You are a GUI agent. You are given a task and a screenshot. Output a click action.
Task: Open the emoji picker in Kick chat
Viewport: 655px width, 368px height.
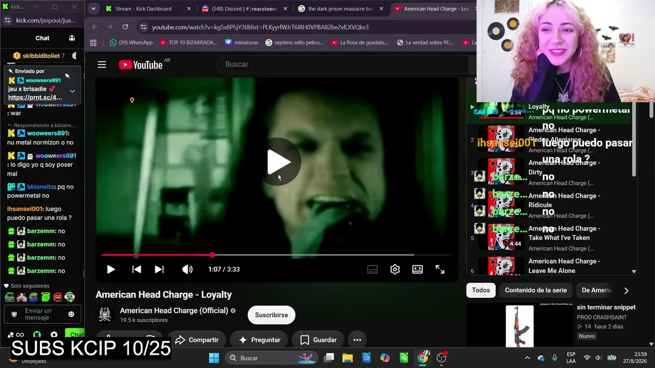pos(71,314)
